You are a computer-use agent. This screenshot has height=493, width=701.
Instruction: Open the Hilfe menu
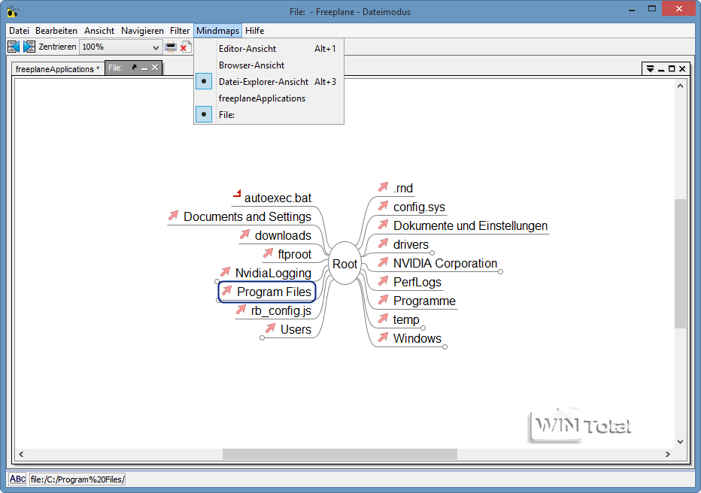coord(255,31)
